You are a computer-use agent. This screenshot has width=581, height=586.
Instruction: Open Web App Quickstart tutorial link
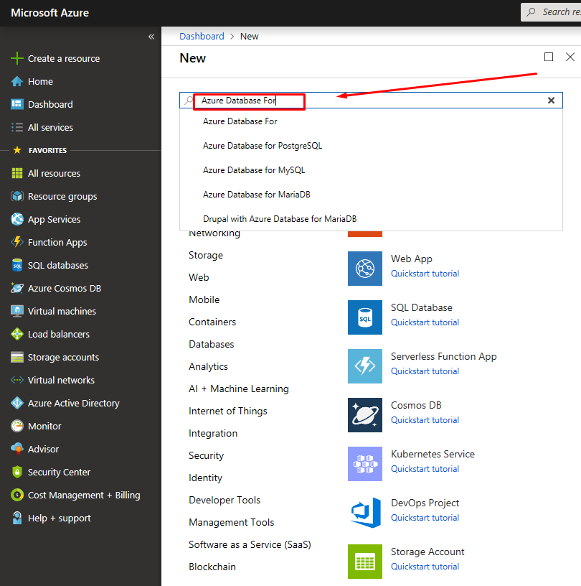[425, 274]
